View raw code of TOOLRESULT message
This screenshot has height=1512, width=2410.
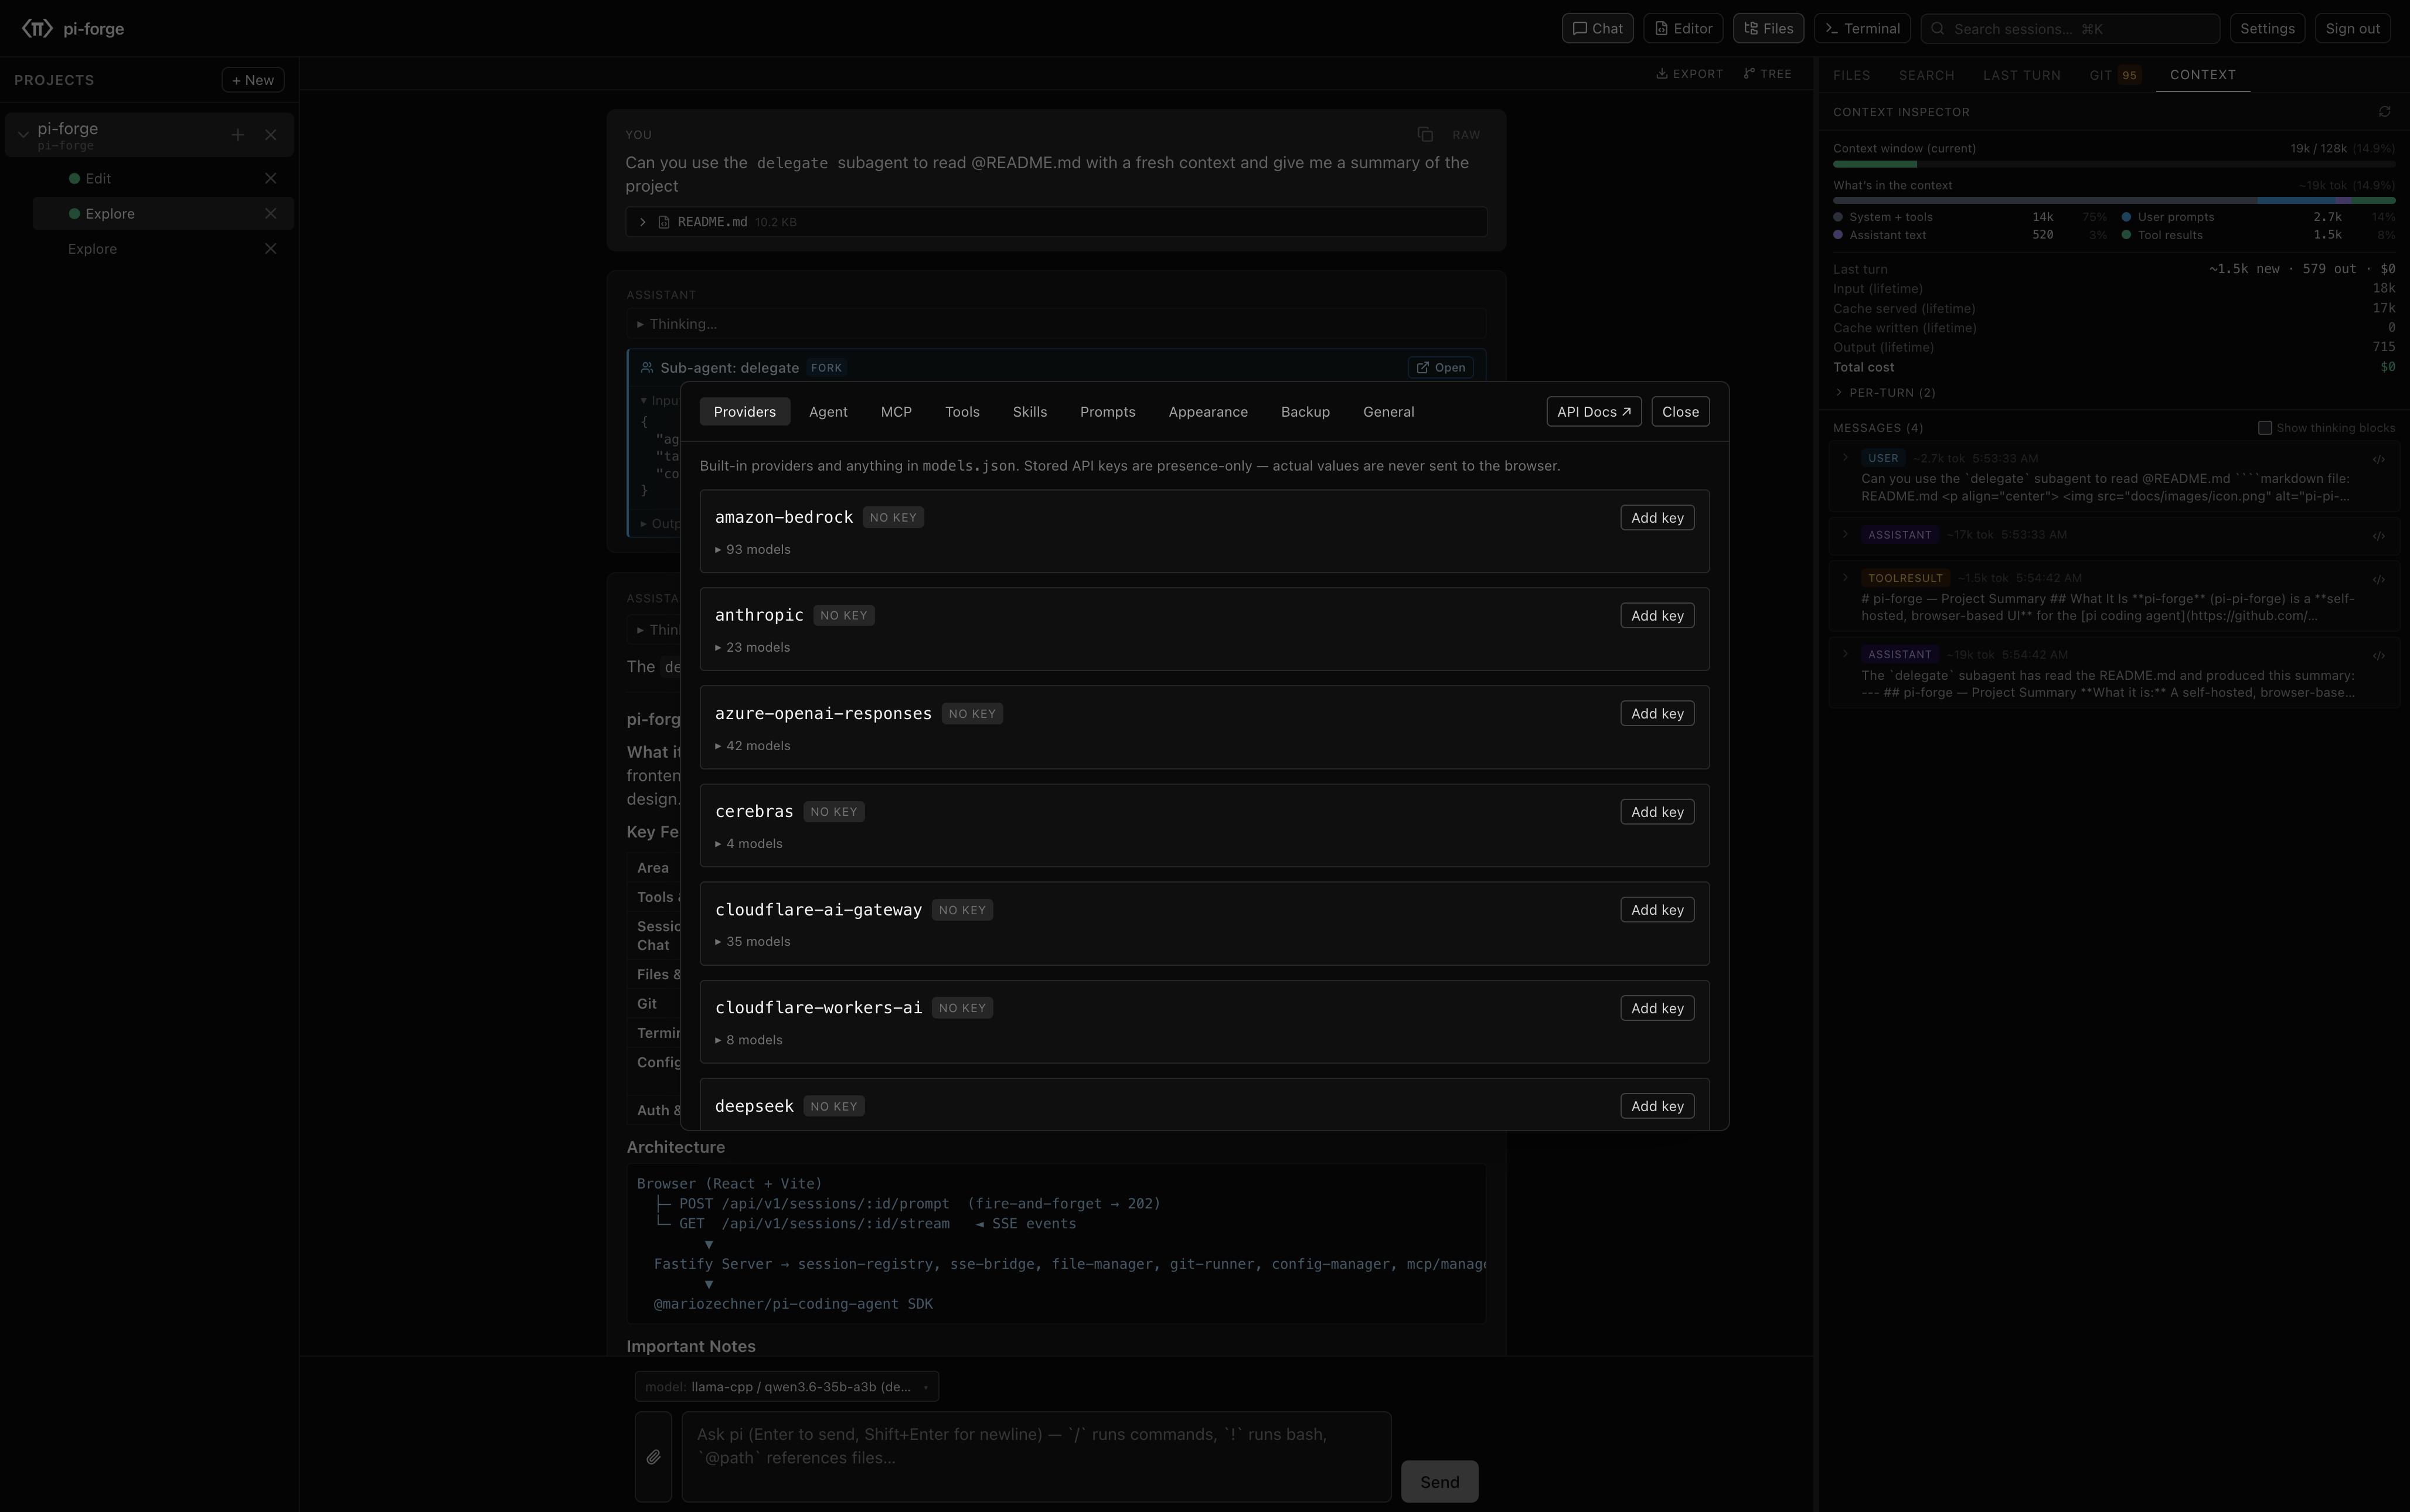(x=2379, y=580)
